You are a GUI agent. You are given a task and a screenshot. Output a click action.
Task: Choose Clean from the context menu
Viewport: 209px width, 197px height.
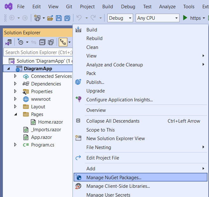tap(140, 47)
